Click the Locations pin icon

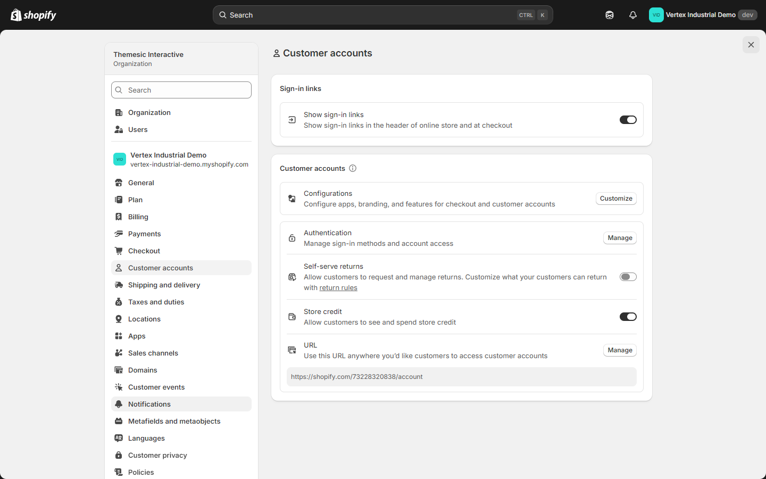119,319
